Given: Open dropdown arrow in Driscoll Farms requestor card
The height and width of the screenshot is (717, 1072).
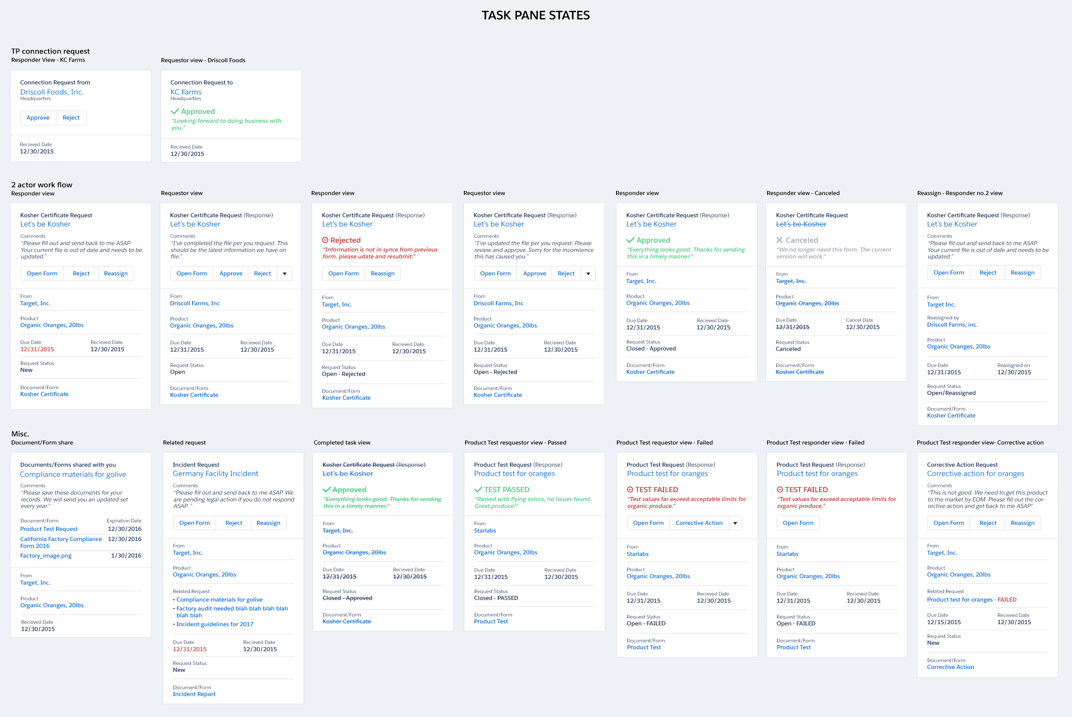Looking at the screenshot, I should (285, 273).
